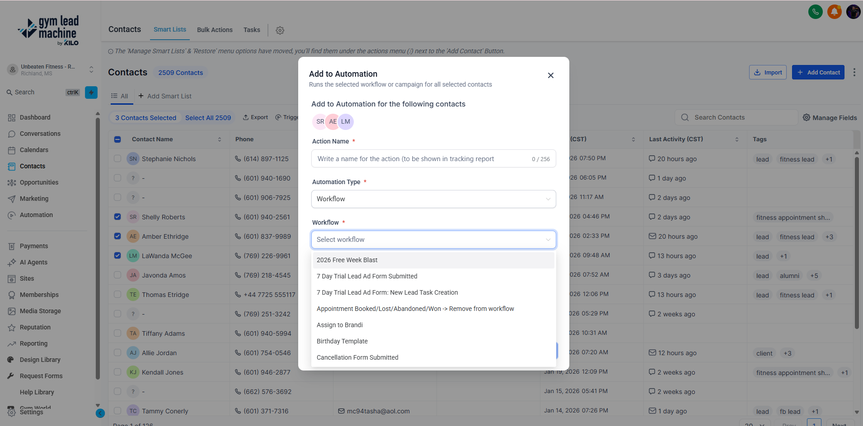Select Cancellation Form Submitted workflow
Image resolution: width=863 pixels, height=426 pixels.
(434, 357)
